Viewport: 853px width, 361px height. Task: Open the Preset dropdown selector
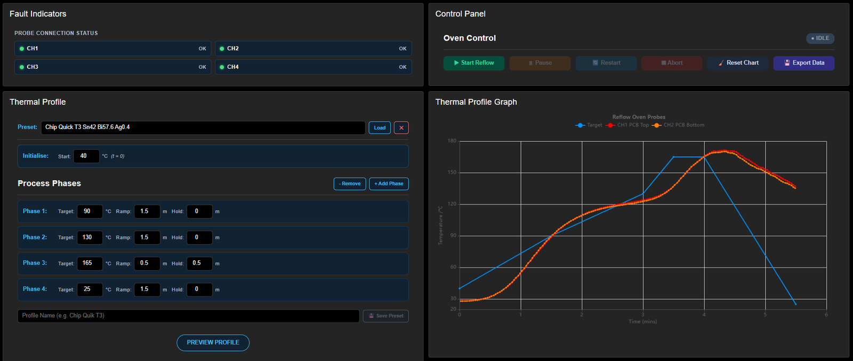point(203,127)
